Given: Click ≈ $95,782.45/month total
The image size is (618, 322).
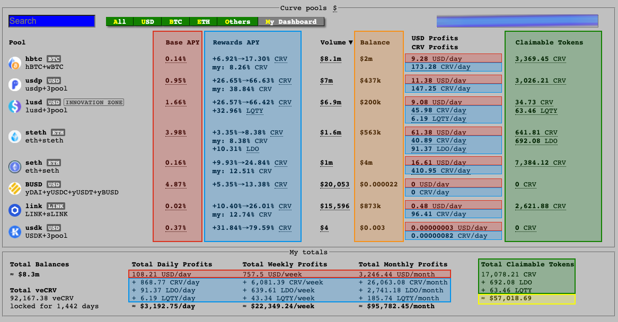Looking at the screenshot, I should click(x=396, y=306).
